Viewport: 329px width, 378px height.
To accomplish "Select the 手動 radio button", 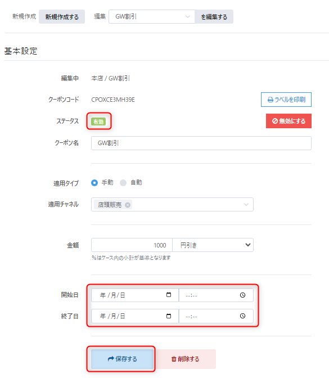I will [x=94, y=183].
